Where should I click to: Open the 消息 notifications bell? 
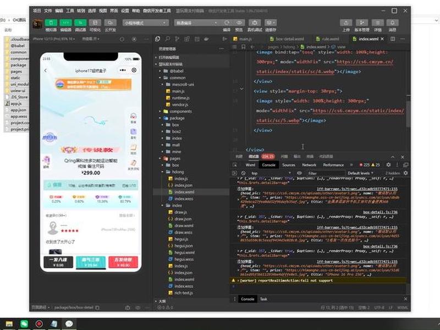point(393,23)
